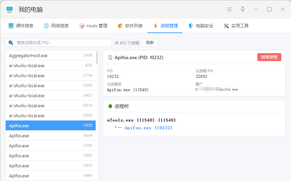Screen dimensions: 291x181
Task: Select highlighted Apifox.exe PID 10232 row
Action: [x=51, y=126]
